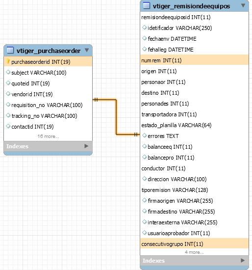The height and width of the screenshot is (270, 252).
Task: Select the tracking_no VARCHAR(100) column
Action: pos(44,116)
